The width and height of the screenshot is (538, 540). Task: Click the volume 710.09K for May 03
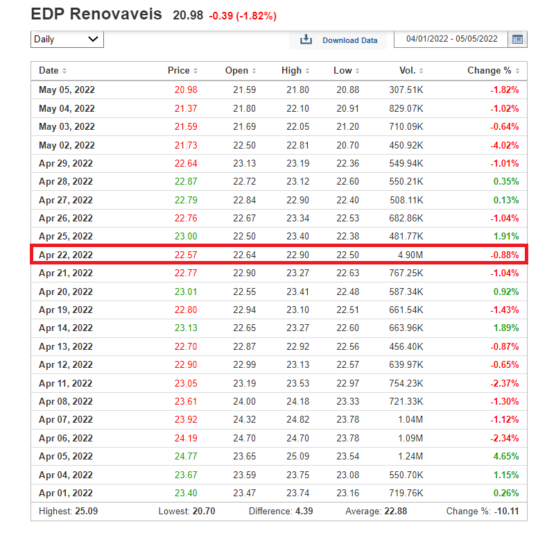coord(406,127)
